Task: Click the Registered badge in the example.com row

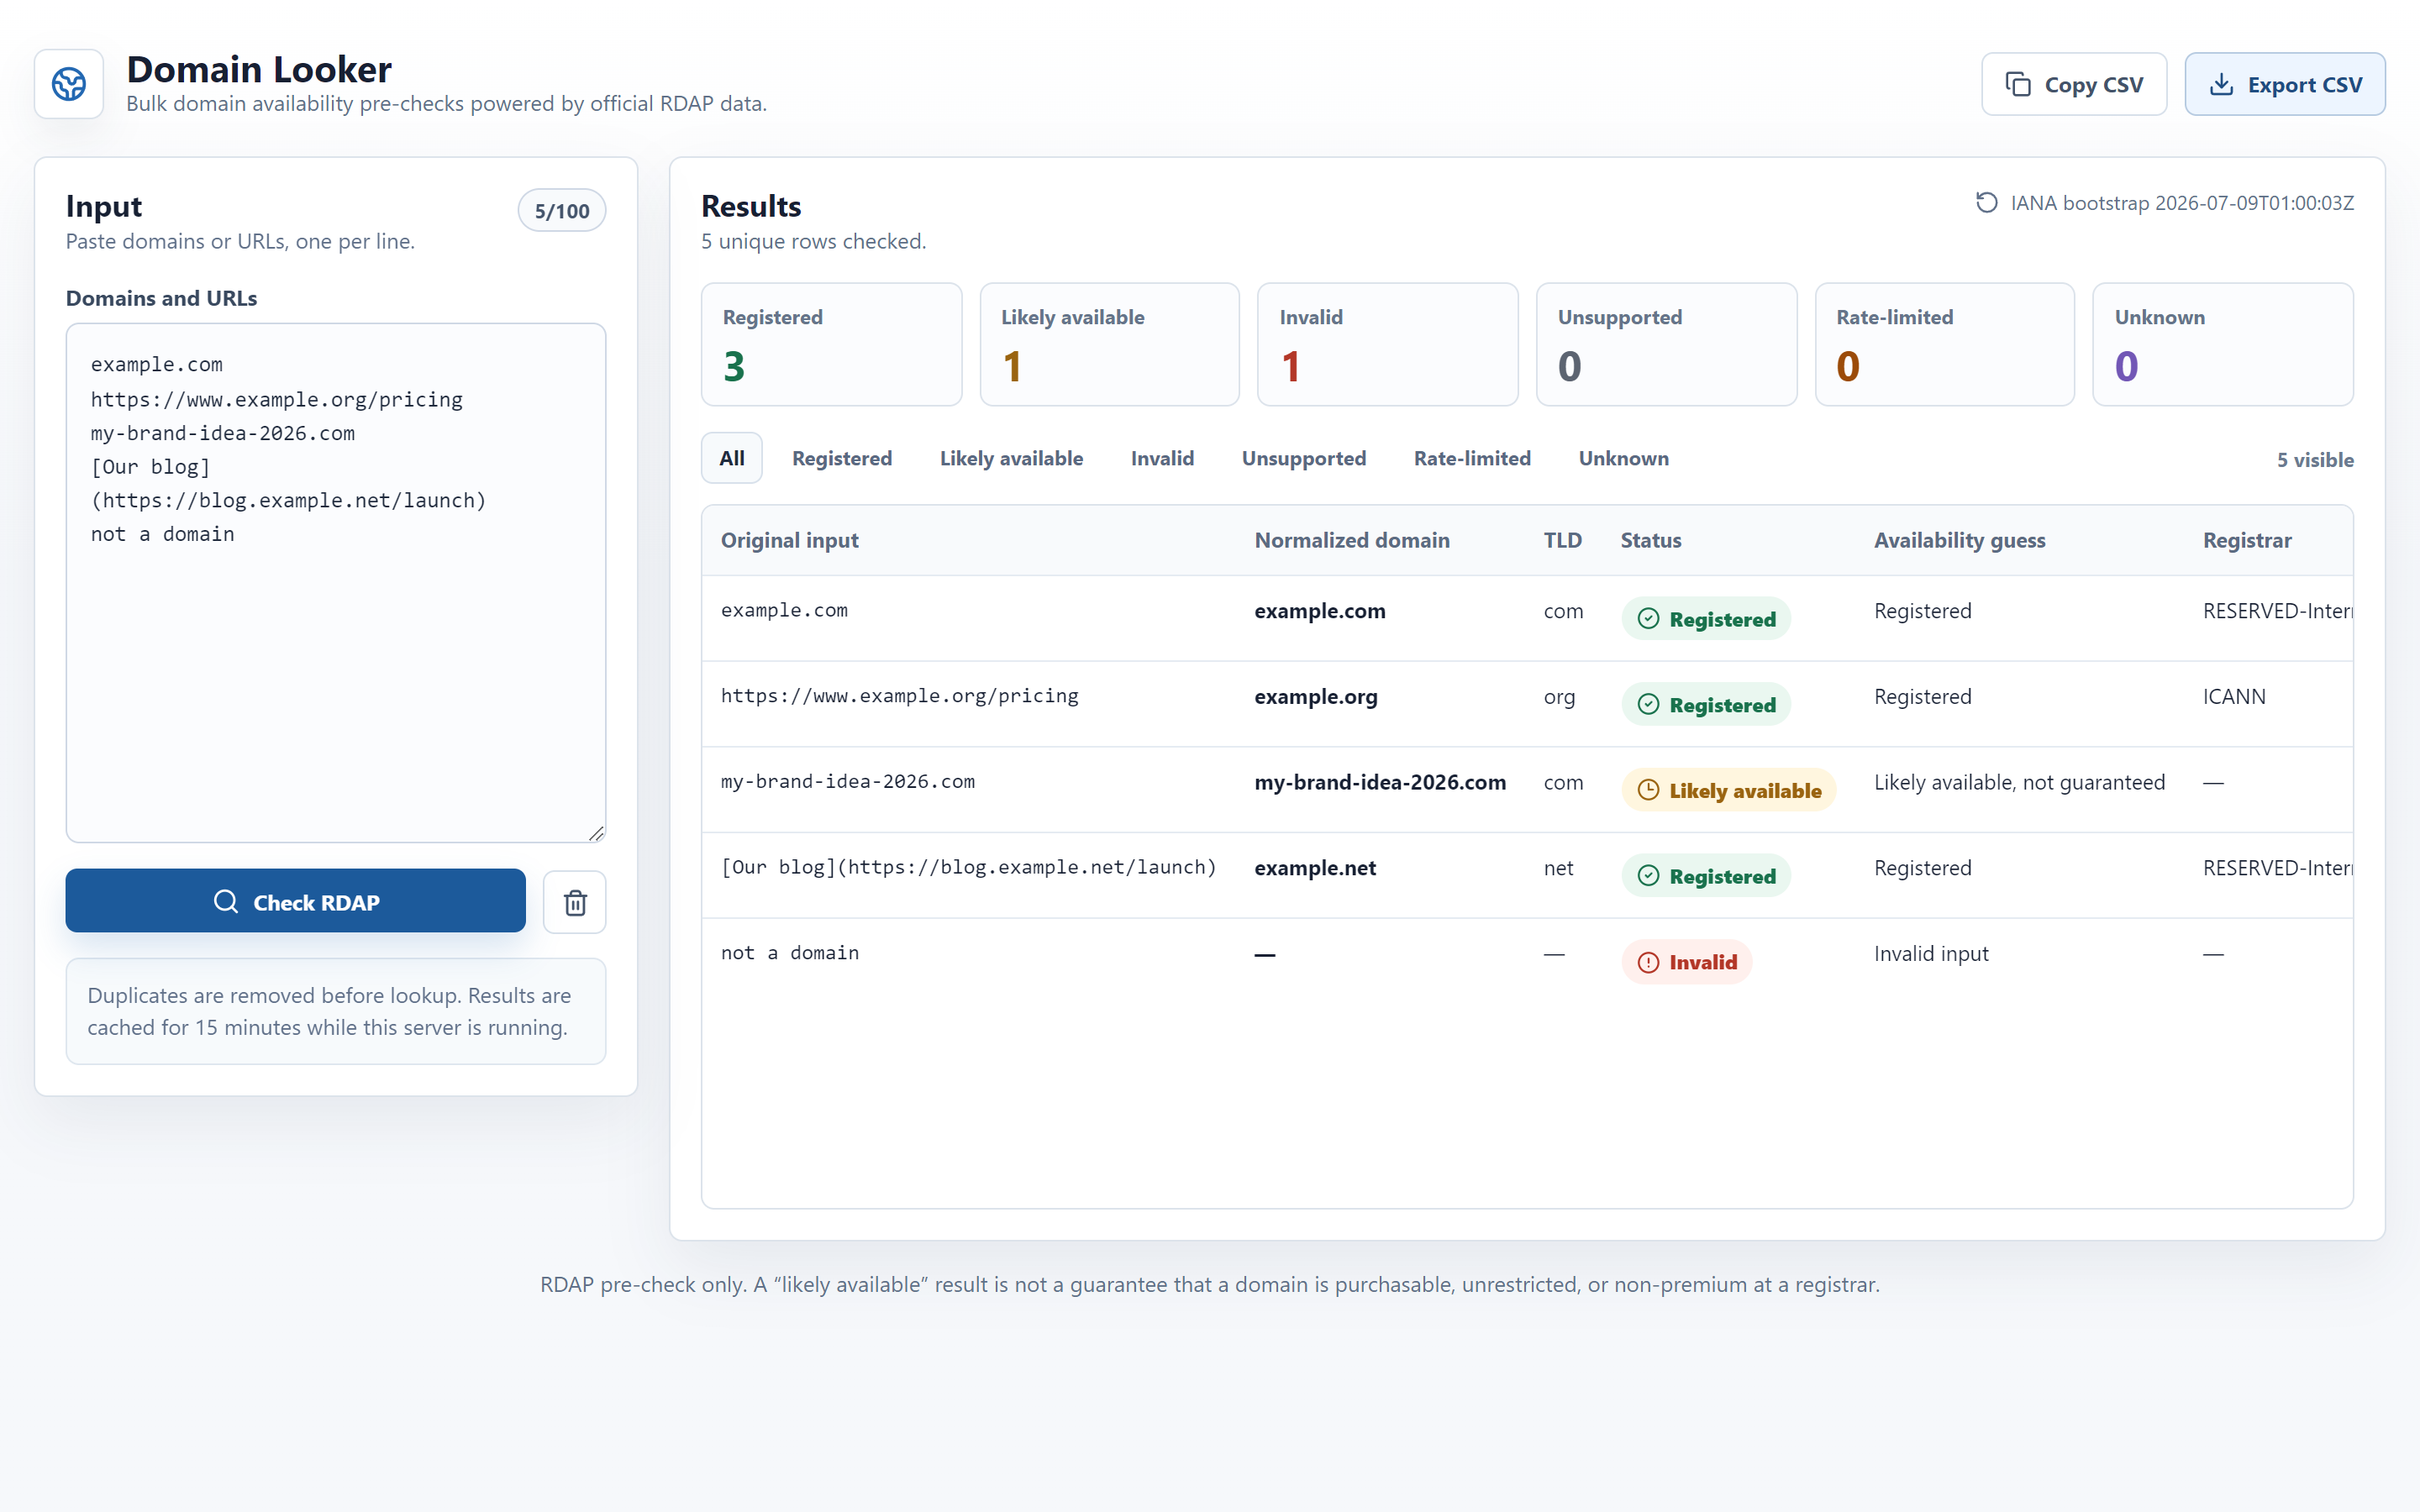Action: tap(1706, 619)
